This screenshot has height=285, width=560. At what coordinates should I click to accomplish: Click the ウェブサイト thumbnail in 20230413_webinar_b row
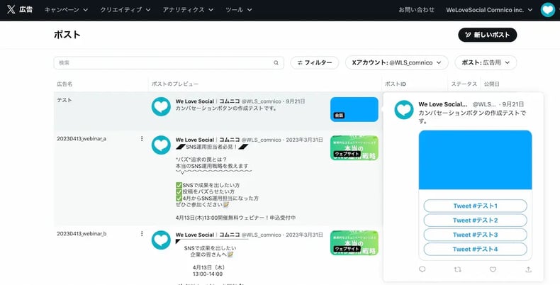pos(354,243)
